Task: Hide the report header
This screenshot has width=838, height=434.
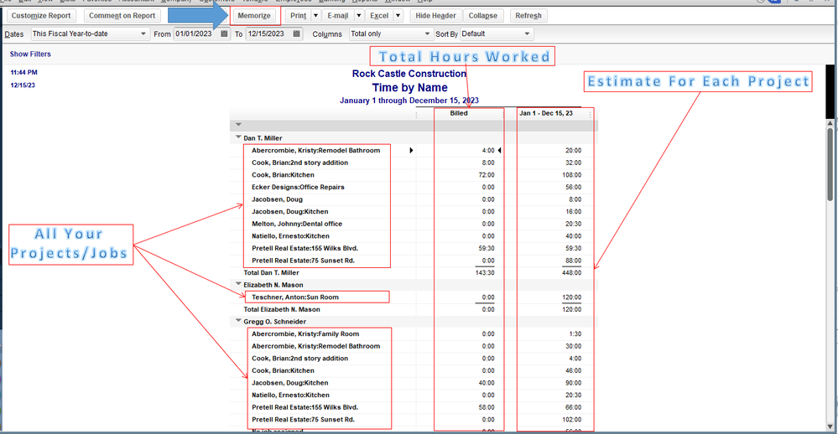Action: (x=435, y=15)
